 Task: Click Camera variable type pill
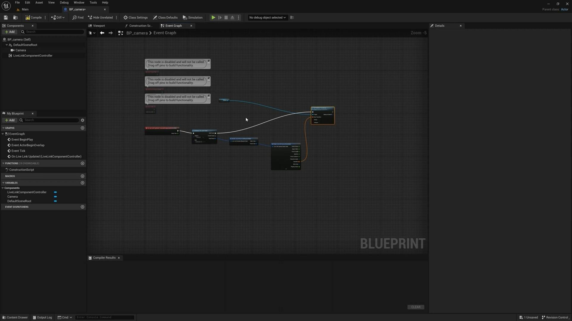(55, 197)
